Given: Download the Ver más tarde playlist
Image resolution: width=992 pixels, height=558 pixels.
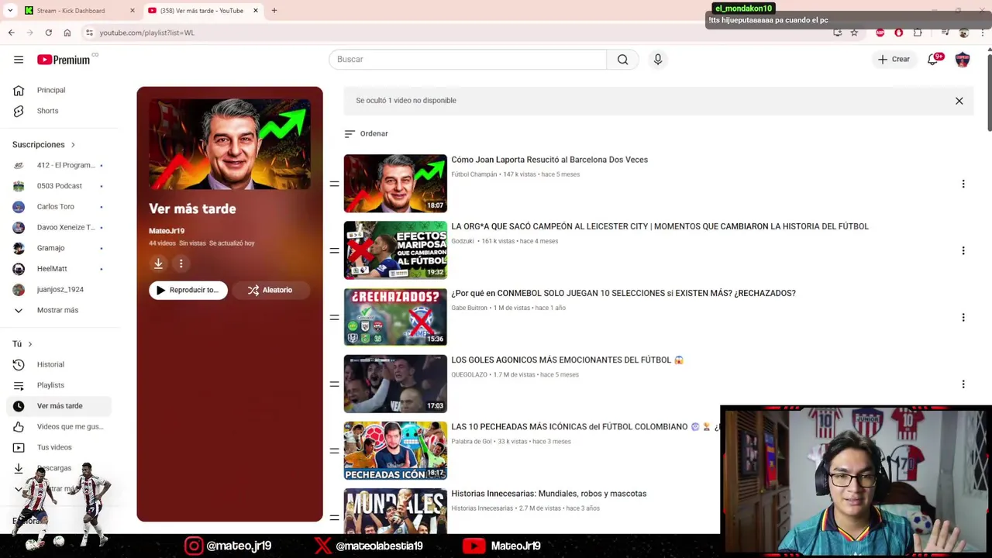Looking at the screenshot, I should 158,263.
